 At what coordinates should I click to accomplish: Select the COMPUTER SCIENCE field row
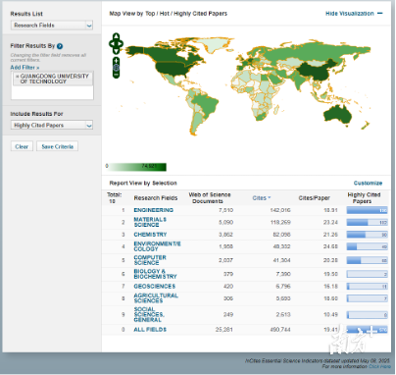click(x=246, y=260)
